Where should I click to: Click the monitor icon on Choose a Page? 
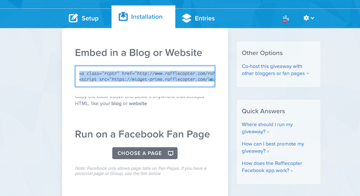170,153
